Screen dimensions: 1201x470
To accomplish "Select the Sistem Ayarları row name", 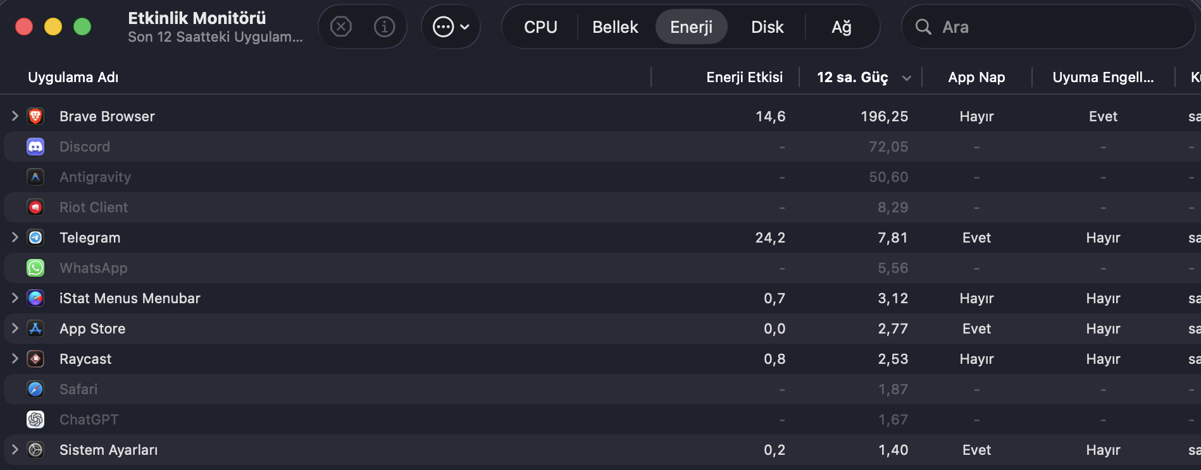I will (x=109, y=450).
